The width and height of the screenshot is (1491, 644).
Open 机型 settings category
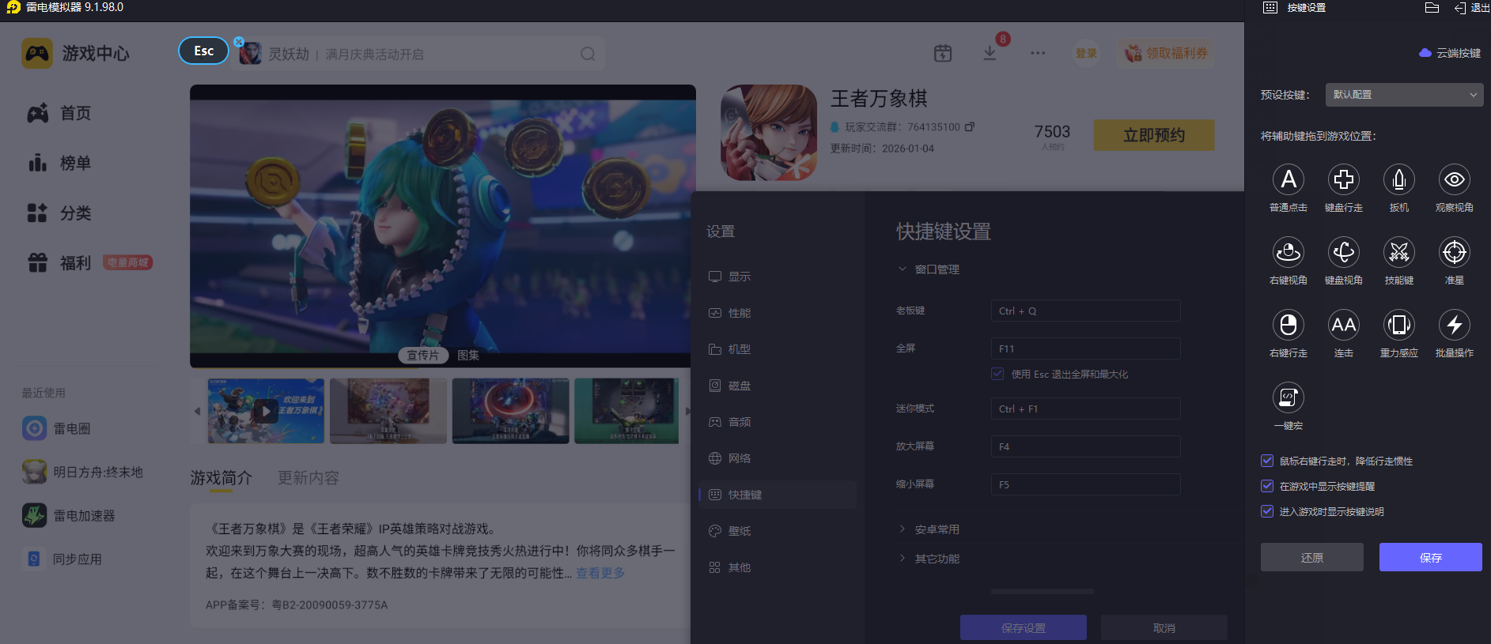(x=778, y=349)
